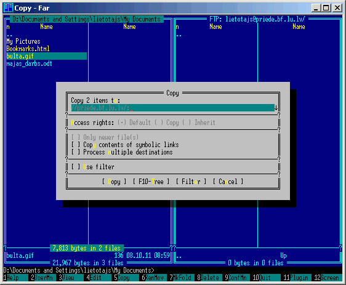Select Bookmarks.html in left panel
Viewport: 346px width, 285px height.
tap(28, 49)
